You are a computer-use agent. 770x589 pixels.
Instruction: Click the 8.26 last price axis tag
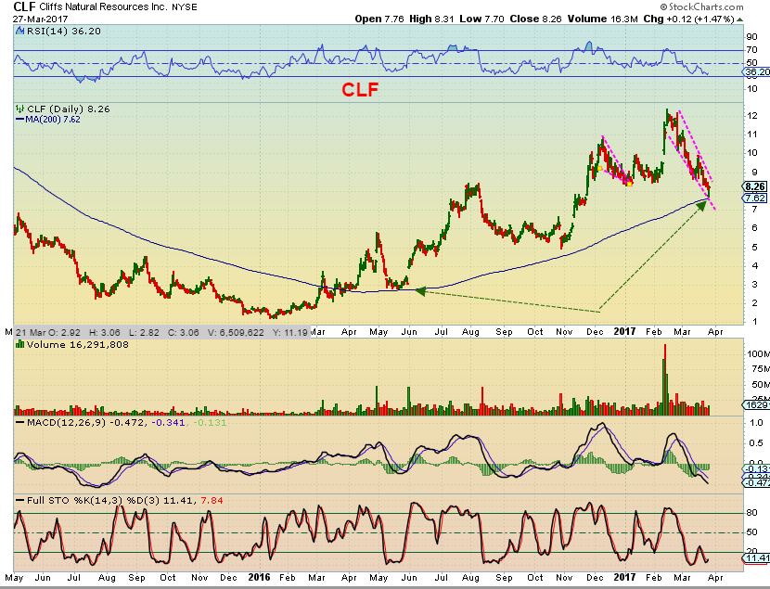click(755, 186)
